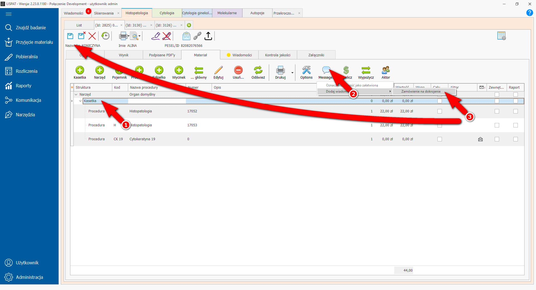Switch to the Podpisane PDF'y tab

[x=162, y=55]
